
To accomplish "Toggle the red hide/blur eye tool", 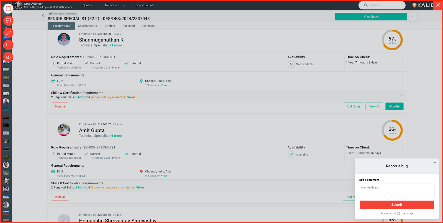I will 8,57.
